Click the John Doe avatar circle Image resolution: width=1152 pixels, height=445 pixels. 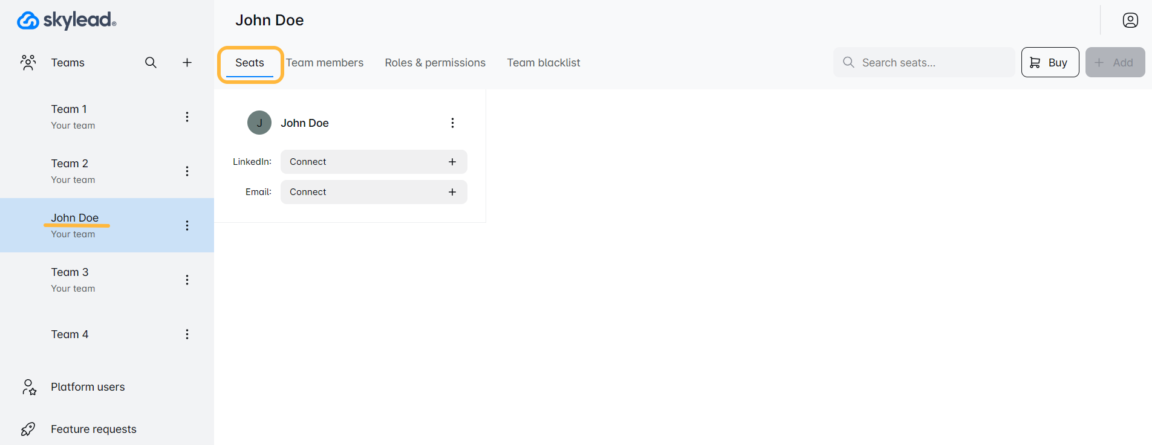pyautogui.click(x=259, y=123)
